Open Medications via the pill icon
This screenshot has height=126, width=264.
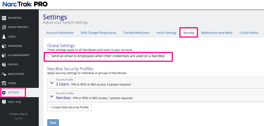click(4, 74)
